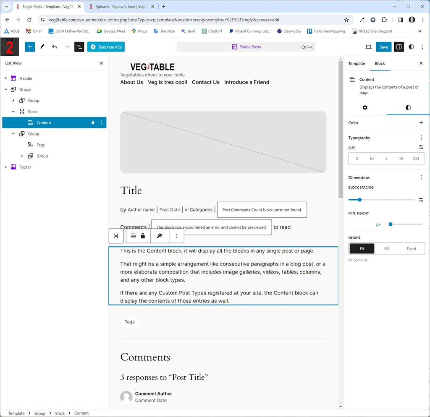430x417 pixels.
Task: Select the Fixed height option
Action: (411, 249)
